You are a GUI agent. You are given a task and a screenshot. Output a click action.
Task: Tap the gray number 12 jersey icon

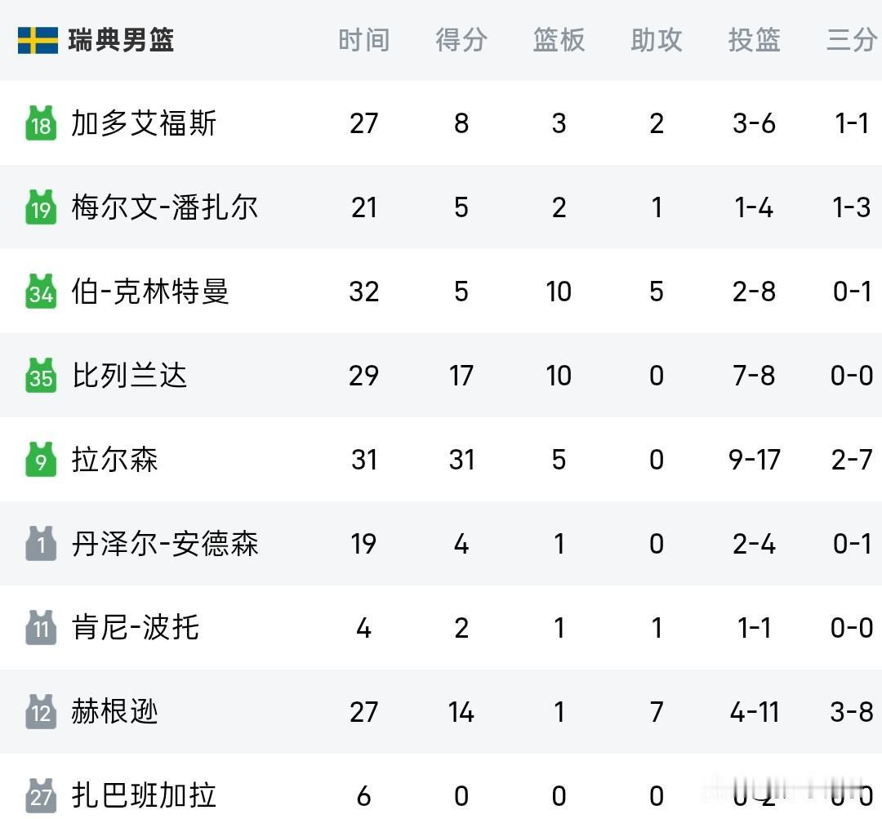pos(41,711)
